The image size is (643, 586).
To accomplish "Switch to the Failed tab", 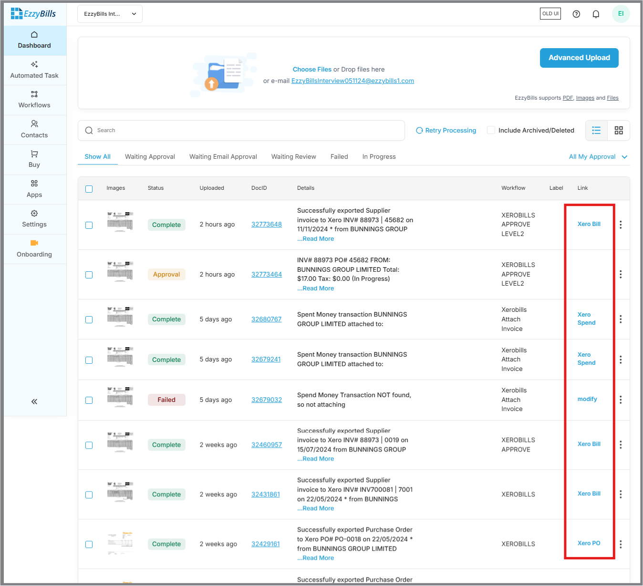I will click(x=339, y=156).
